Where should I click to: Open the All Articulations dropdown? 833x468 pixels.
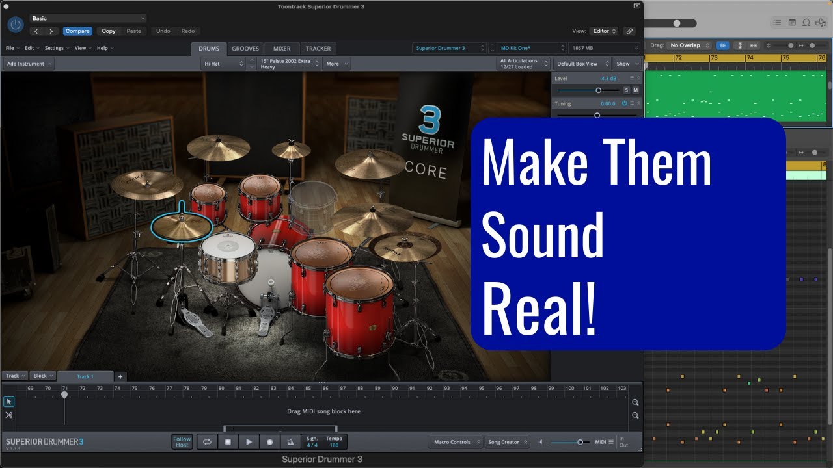tap(524, 64)
